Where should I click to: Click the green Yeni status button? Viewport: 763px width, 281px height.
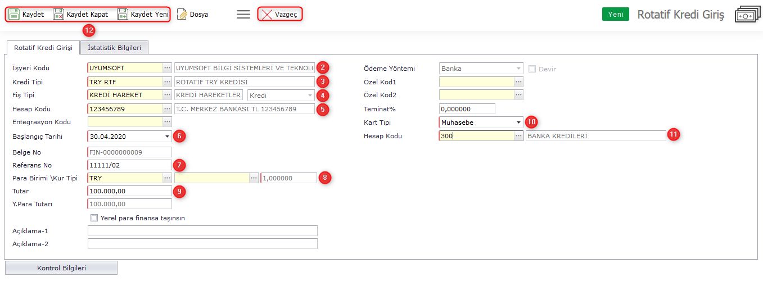point(615,15)
